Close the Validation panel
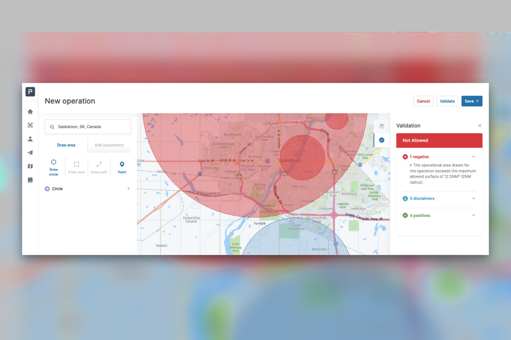 point(480,125)
